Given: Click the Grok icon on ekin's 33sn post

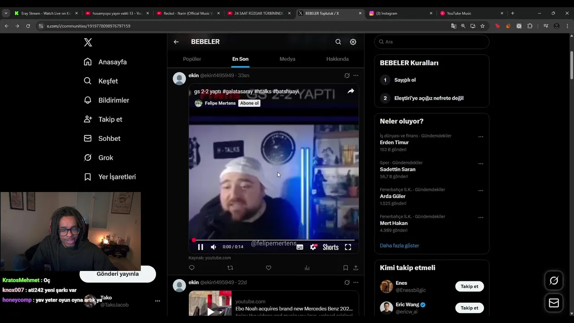Looking at the screenshot, I should click(x=347, y=75).
